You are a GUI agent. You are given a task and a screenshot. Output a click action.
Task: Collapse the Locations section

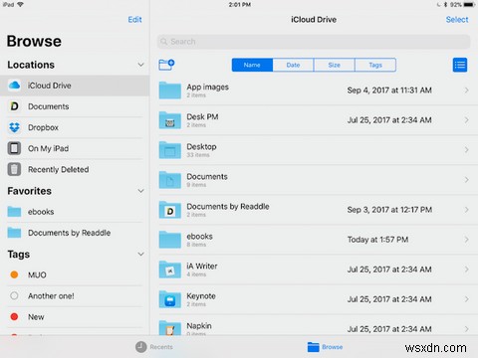[x=140, y=65]
